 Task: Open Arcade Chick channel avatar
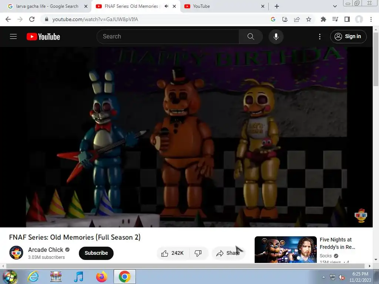pyautogui.click(x=16, y=253)
